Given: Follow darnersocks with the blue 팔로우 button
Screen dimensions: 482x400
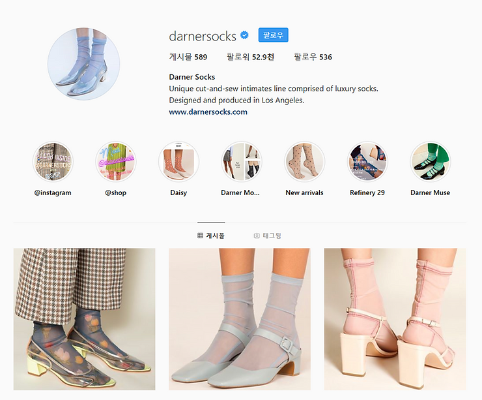Looking at the screenshot, I should tap(274, 35).
